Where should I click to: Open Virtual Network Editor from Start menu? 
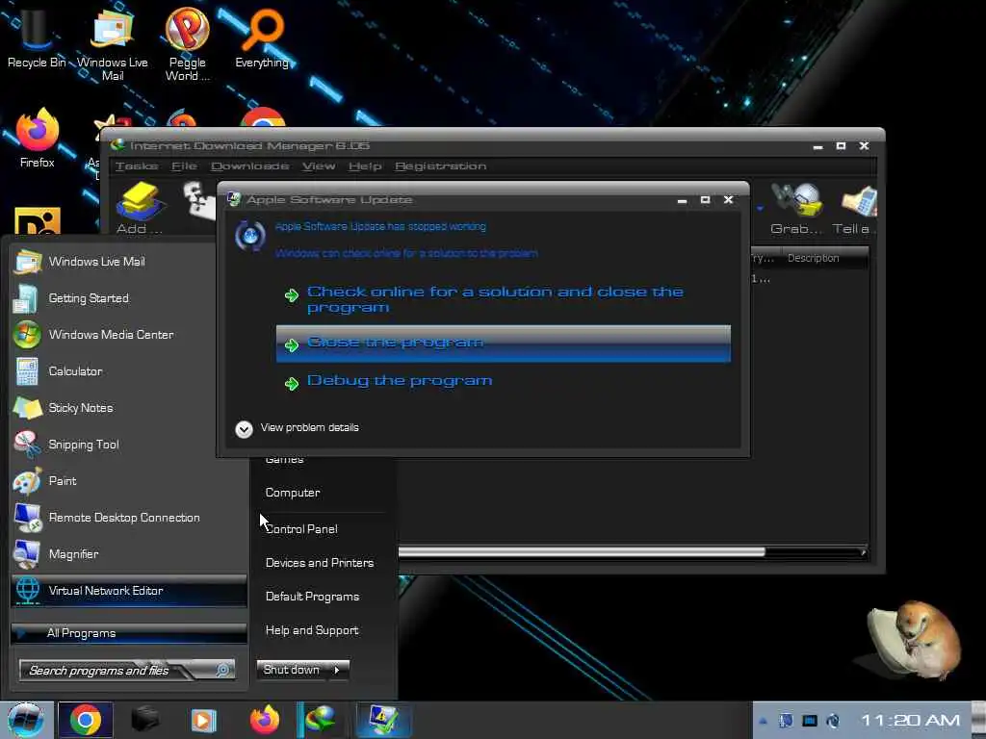129,591
